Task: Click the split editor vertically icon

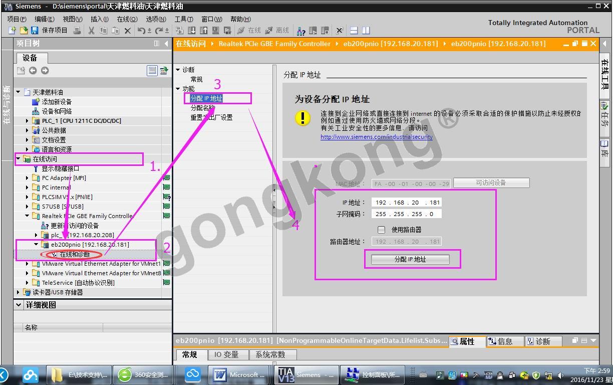Action: click(366, 31)
